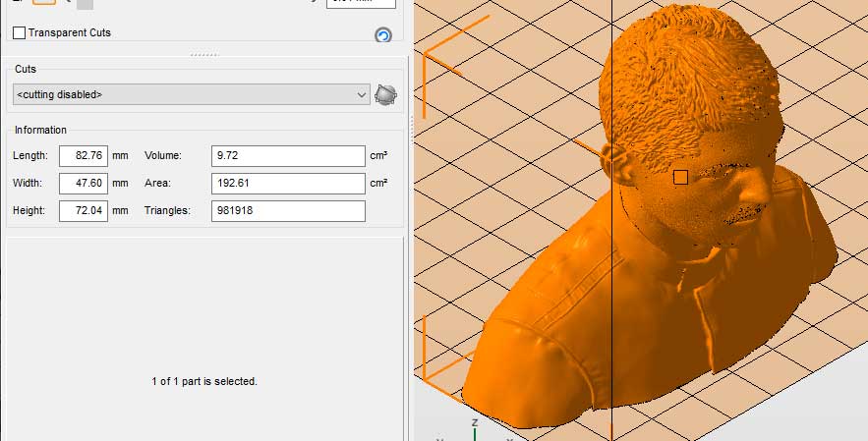Image resolution: width=868 pixels, height=441 pixels.
Task: Click the Volume field showing 9.72
Action: pos(288,156)
